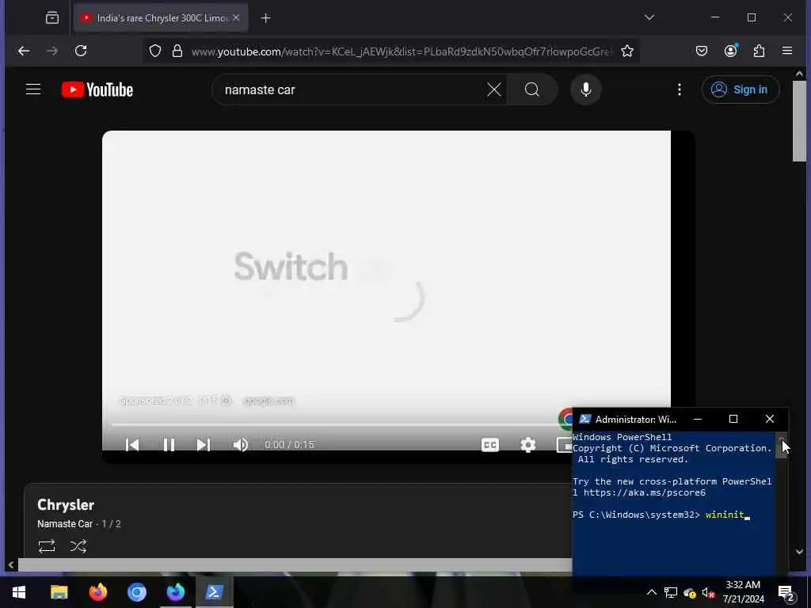This screenshot has width=811, height=608.
Task: Click the cloud icon with yellow warning badge in the system tray
Action: tap(690, 592)
